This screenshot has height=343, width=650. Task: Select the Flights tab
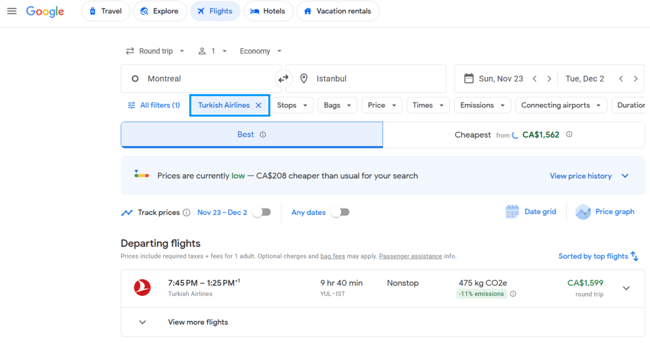(x=215, y=11)
